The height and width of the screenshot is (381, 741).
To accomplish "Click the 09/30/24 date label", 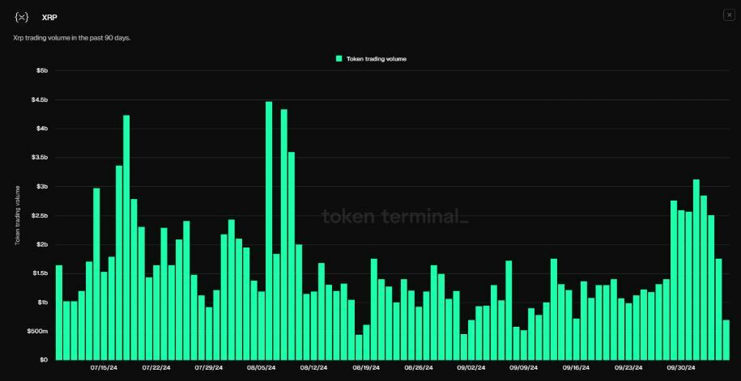I will pos(681,367).
